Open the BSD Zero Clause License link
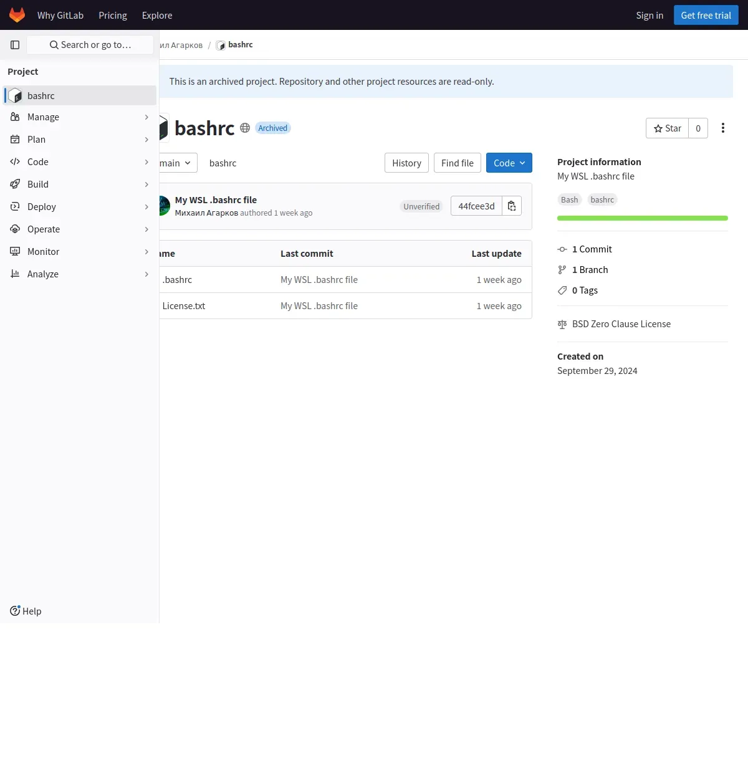This screenshot has height=771, width=748. [621, 324]
